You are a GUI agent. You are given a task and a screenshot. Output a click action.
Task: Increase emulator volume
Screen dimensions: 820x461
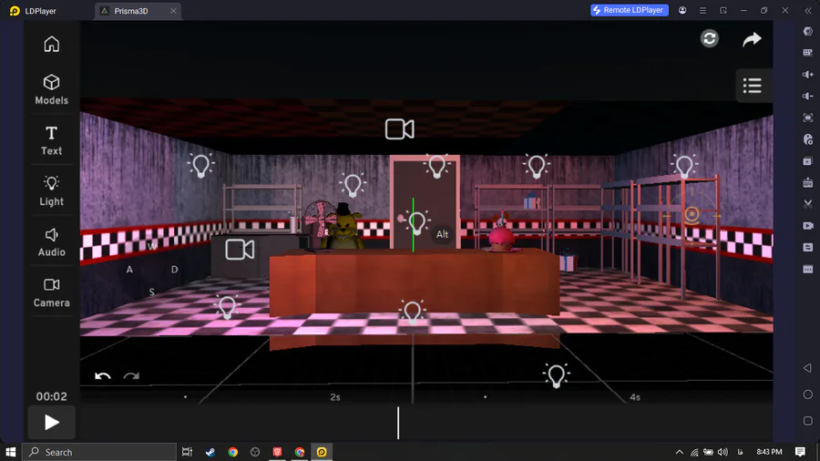tap(807, 75)
